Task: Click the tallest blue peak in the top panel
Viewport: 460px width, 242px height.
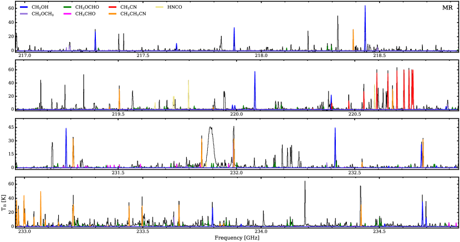Action: 365,28
